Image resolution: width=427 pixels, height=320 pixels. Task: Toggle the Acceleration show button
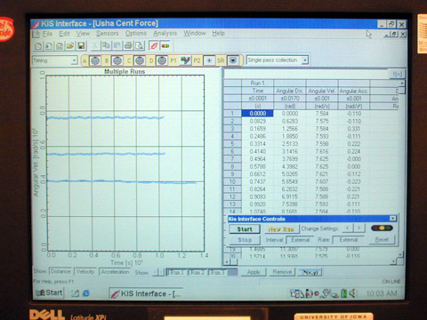(115, 272)
